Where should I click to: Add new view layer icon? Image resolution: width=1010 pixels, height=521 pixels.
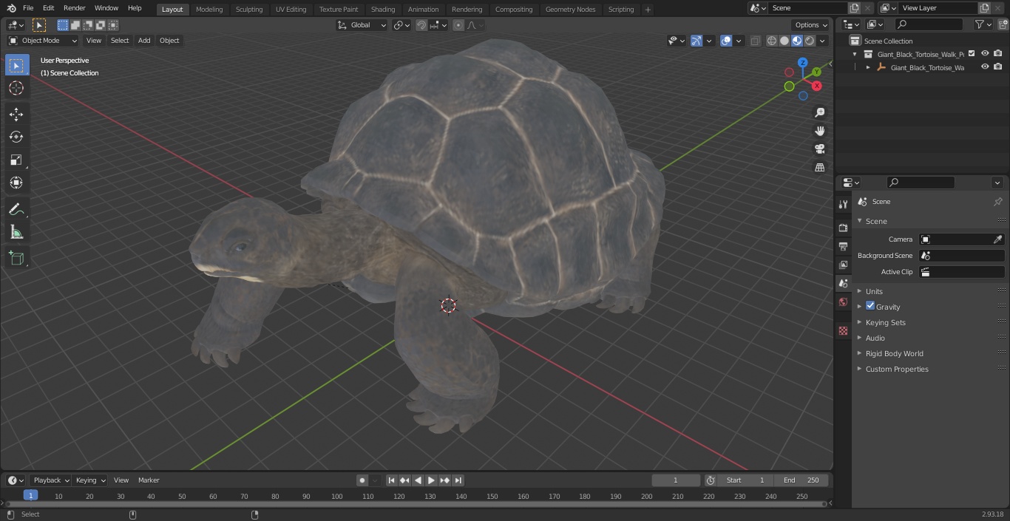[984, 8]
